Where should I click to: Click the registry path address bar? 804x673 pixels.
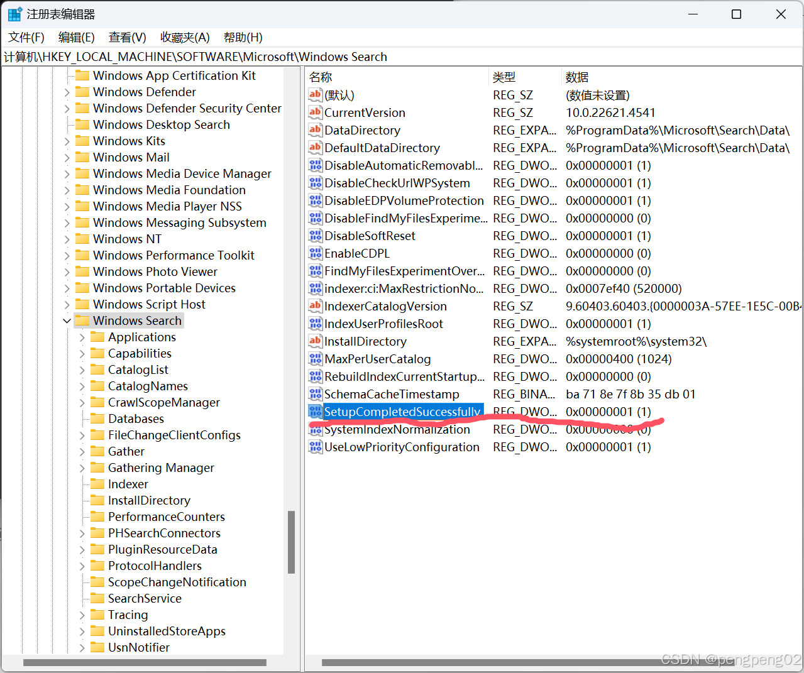[x=402, y=57]
